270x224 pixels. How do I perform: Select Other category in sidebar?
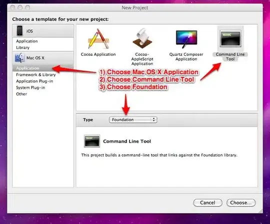point(21,94)
